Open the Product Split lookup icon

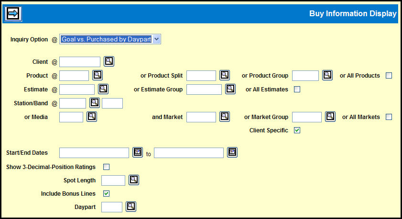tap(225, 75)
